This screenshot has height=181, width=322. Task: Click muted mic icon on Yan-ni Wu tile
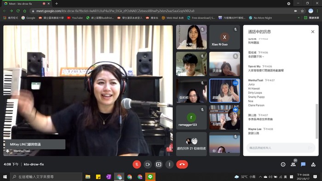click(x=202, y=29)
